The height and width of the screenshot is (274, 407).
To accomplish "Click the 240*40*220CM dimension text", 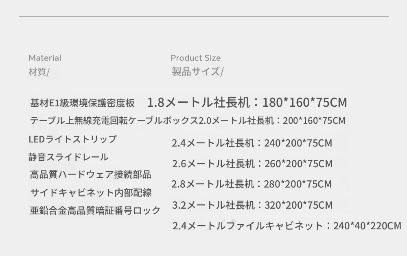I will tap(367, 226).
